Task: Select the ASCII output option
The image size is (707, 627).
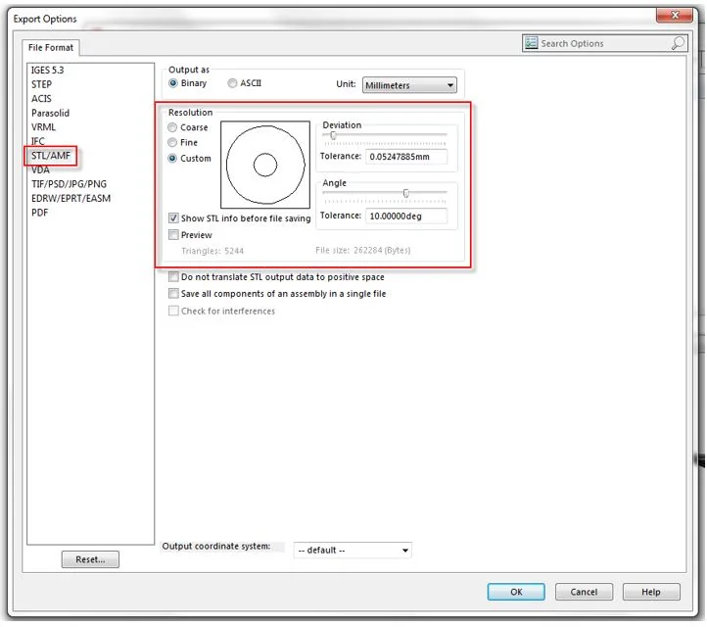Action: click(232, 83)
